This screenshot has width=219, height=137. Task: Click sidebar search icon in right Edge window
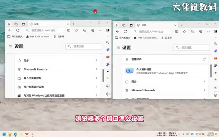tap(215, 44)
